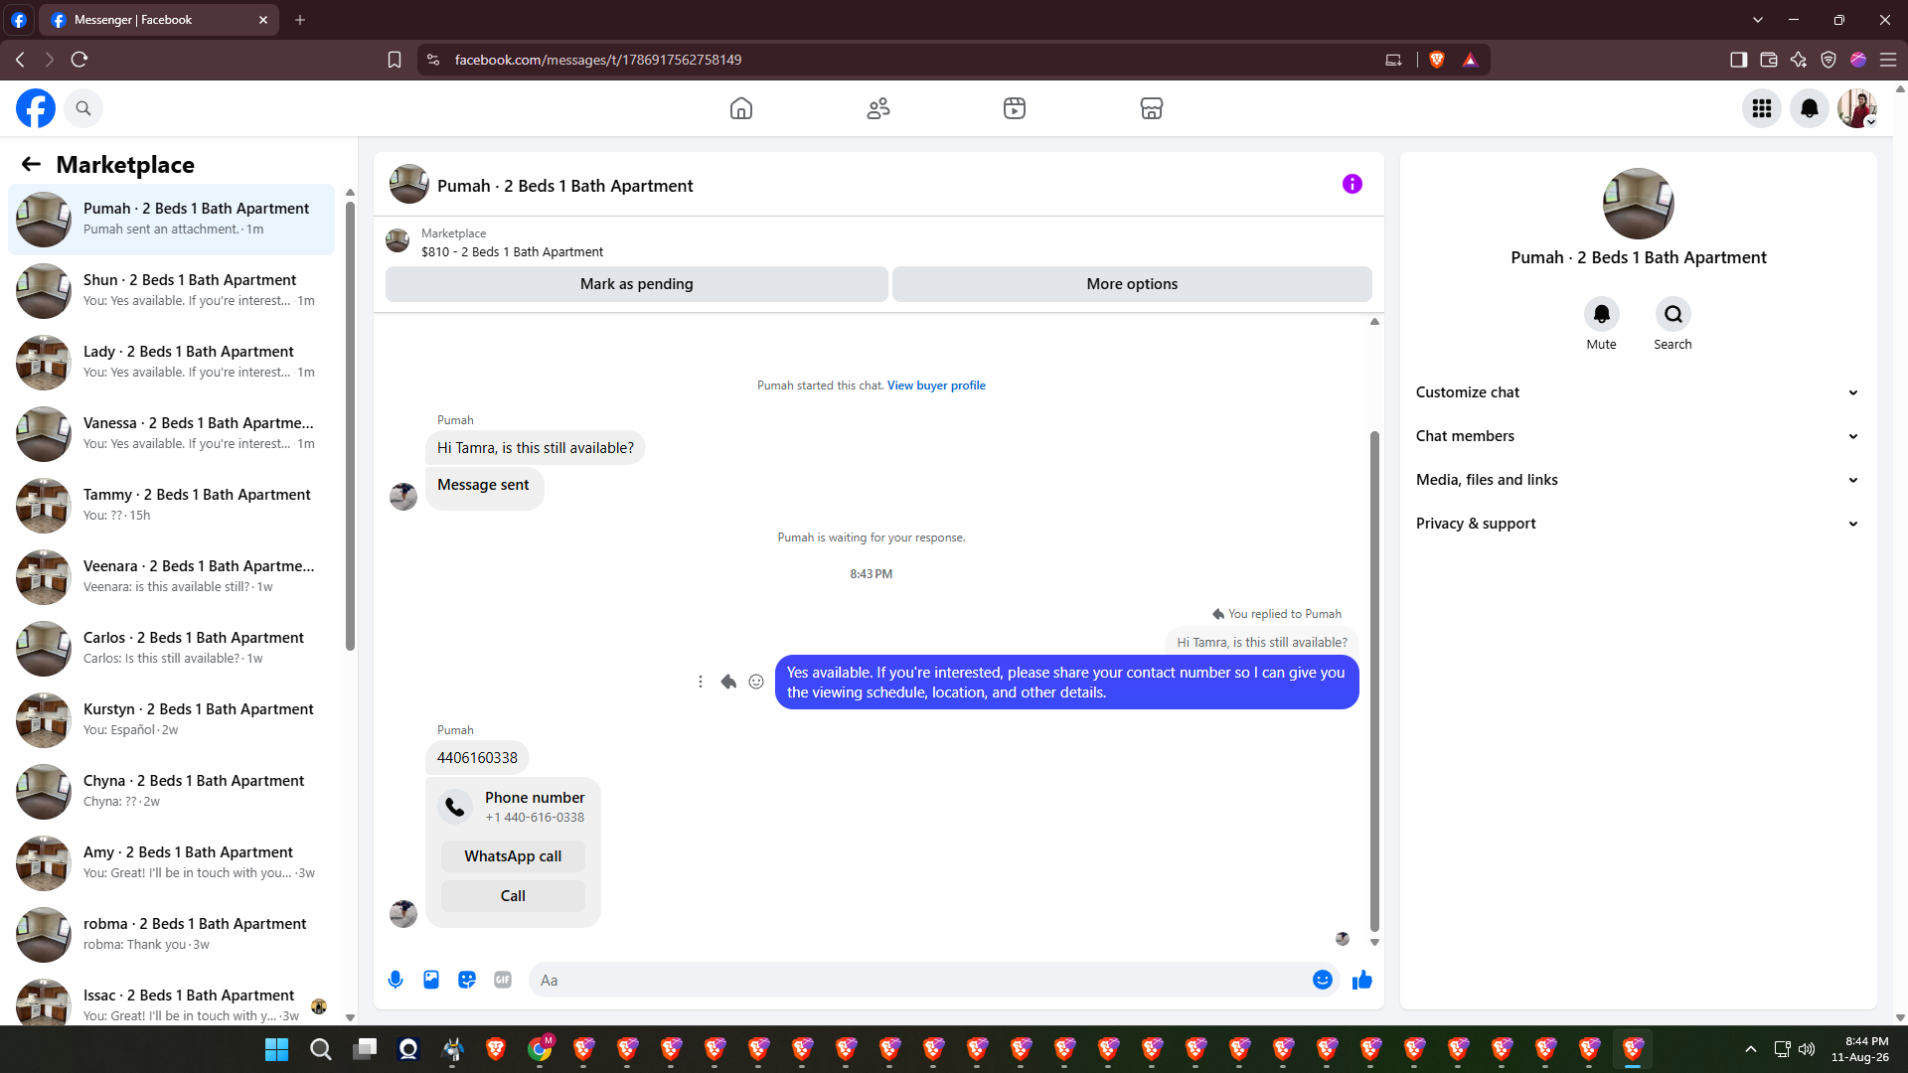Open the account profile picture menu
The image size is (1908, 1073).
point(1856,108)
